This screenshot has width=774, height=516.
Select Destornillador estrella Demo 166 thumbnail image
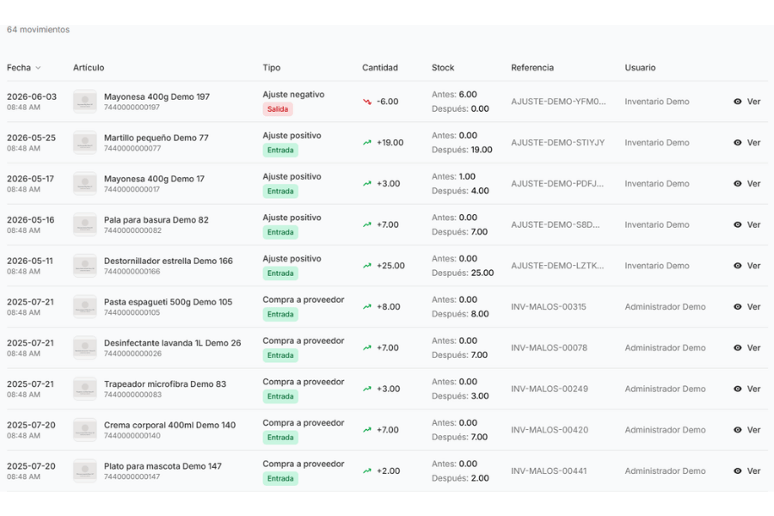coord(85,265)
